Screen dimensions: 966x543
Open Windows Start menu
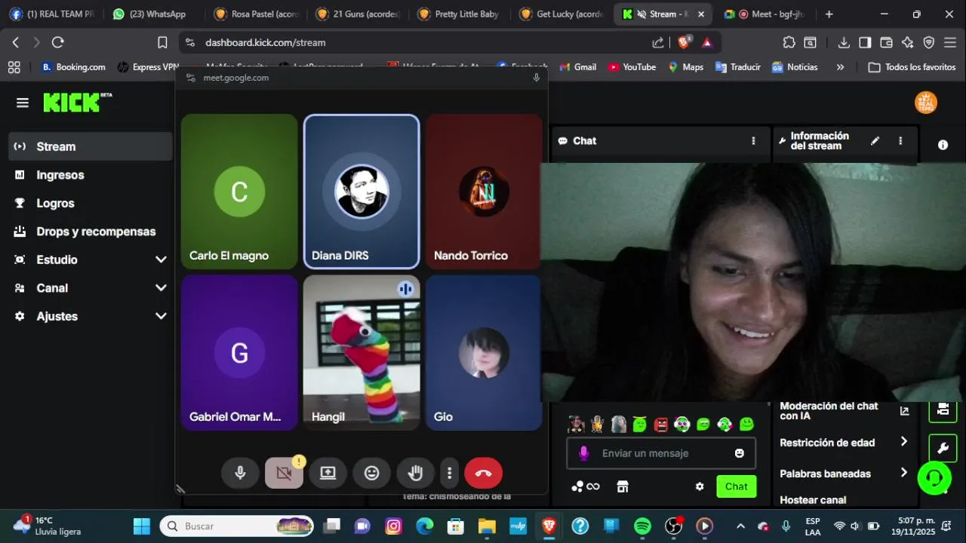(x=141, y=526)
